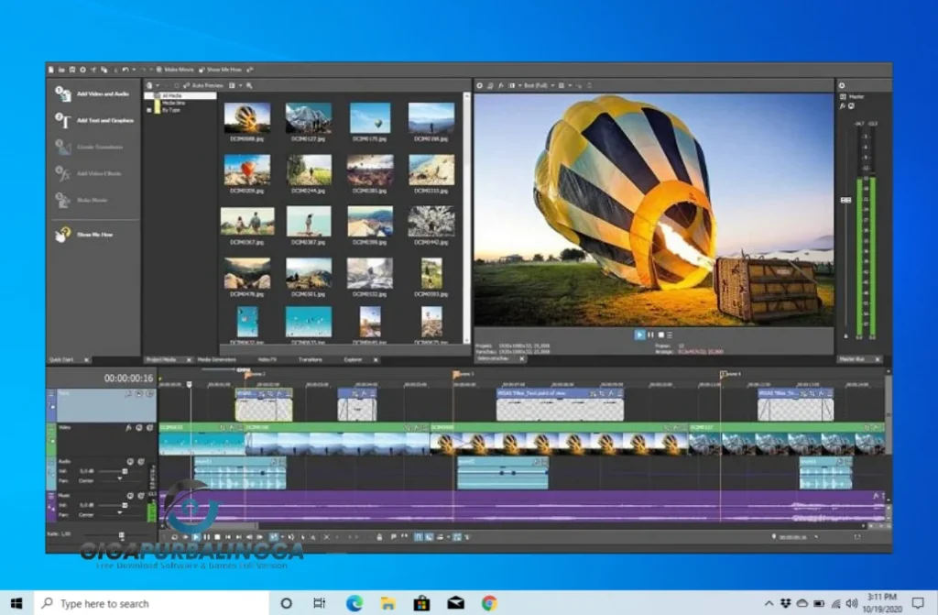Open project properties with the gear toolbar icon
This screenshot has height=615, width=938.
click(x=82, y=70)
